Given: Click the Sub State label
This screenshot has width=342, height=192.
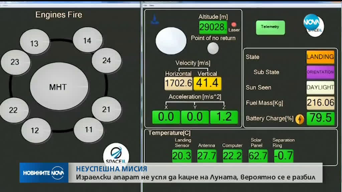Looking at the screenshot, I should point(266,72).
